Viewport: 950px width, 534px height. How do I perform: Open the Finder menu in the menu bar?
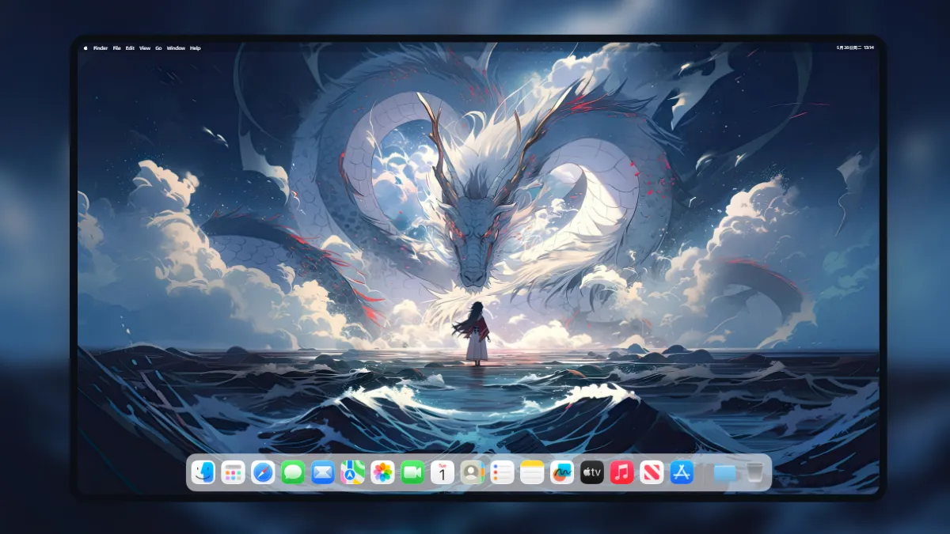point(101,48)
